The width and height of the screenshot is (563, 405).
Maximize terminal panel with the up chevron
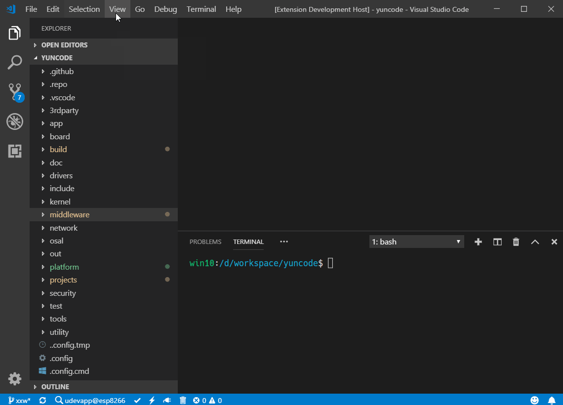(x=535, y=242)
